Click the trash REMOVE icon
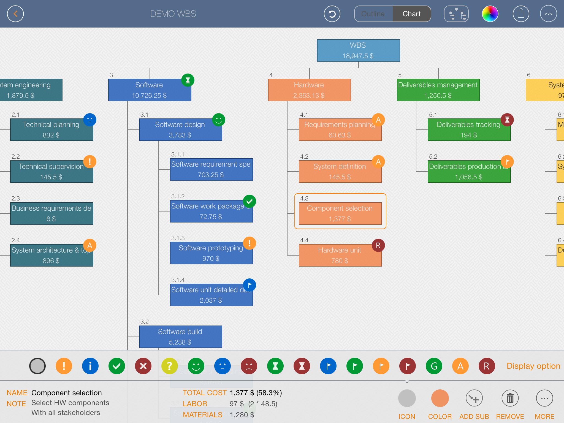The image size is (564, 423). (x=510, y=398)
